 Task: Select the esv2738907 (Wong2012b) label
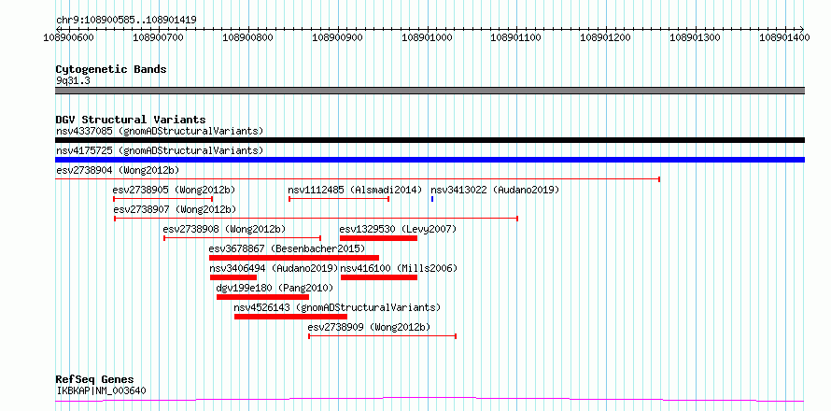pyautogui.click(x=175, y=209)
